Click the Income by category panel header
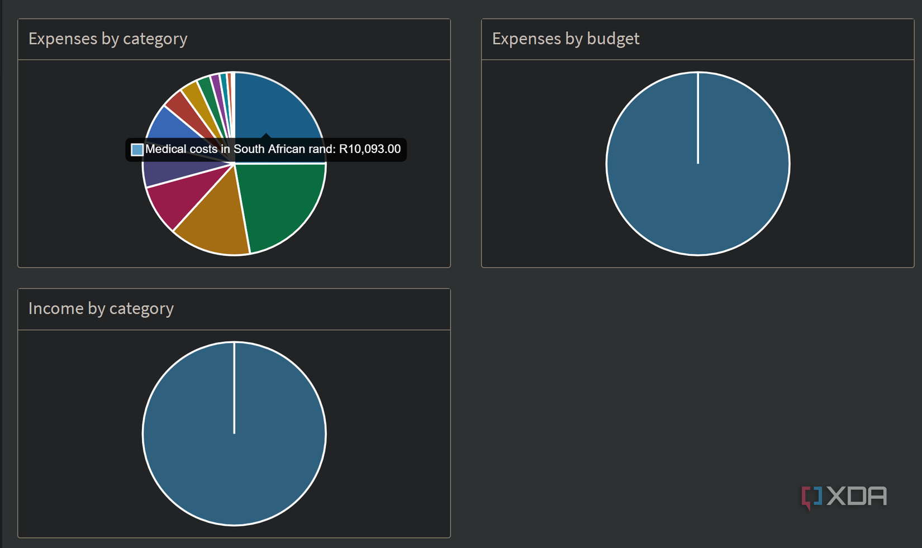Viewport: 922px width, 548px height. click(x=101, y=308)
